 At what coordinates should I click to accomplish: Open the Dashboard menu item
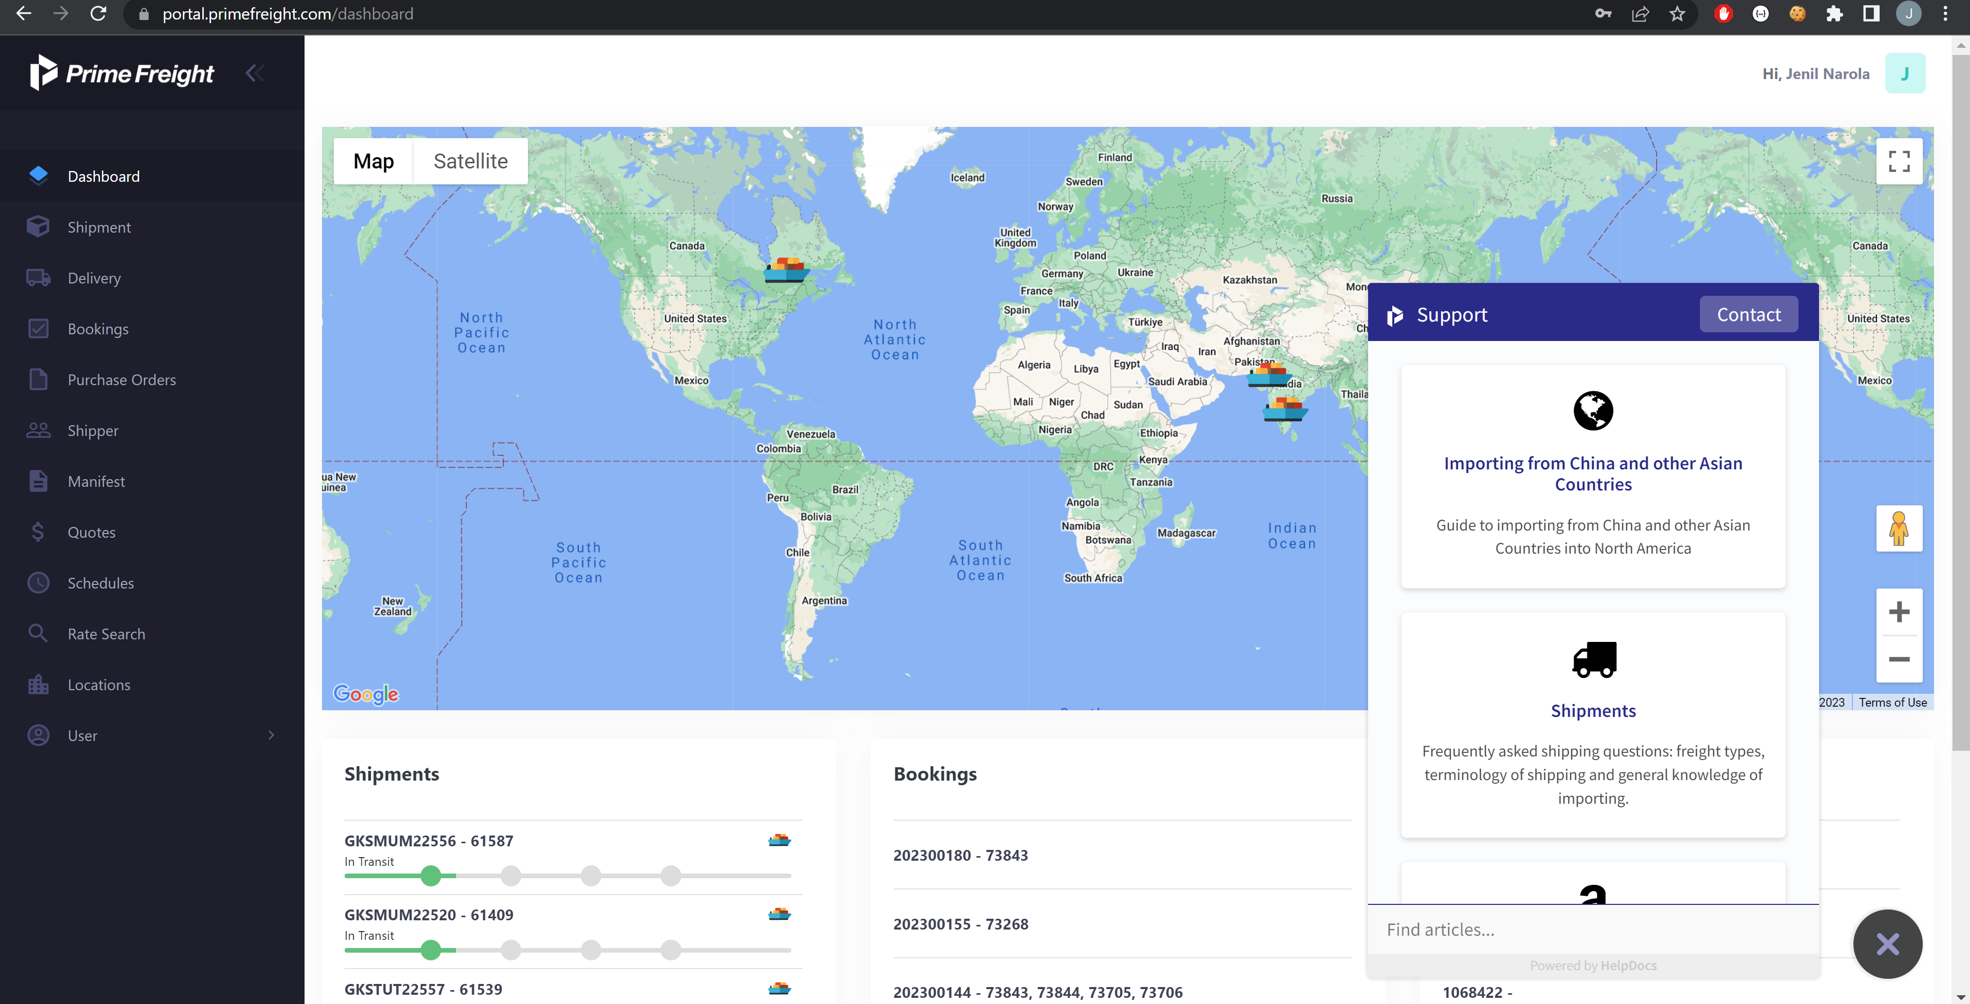pos(152,176)
